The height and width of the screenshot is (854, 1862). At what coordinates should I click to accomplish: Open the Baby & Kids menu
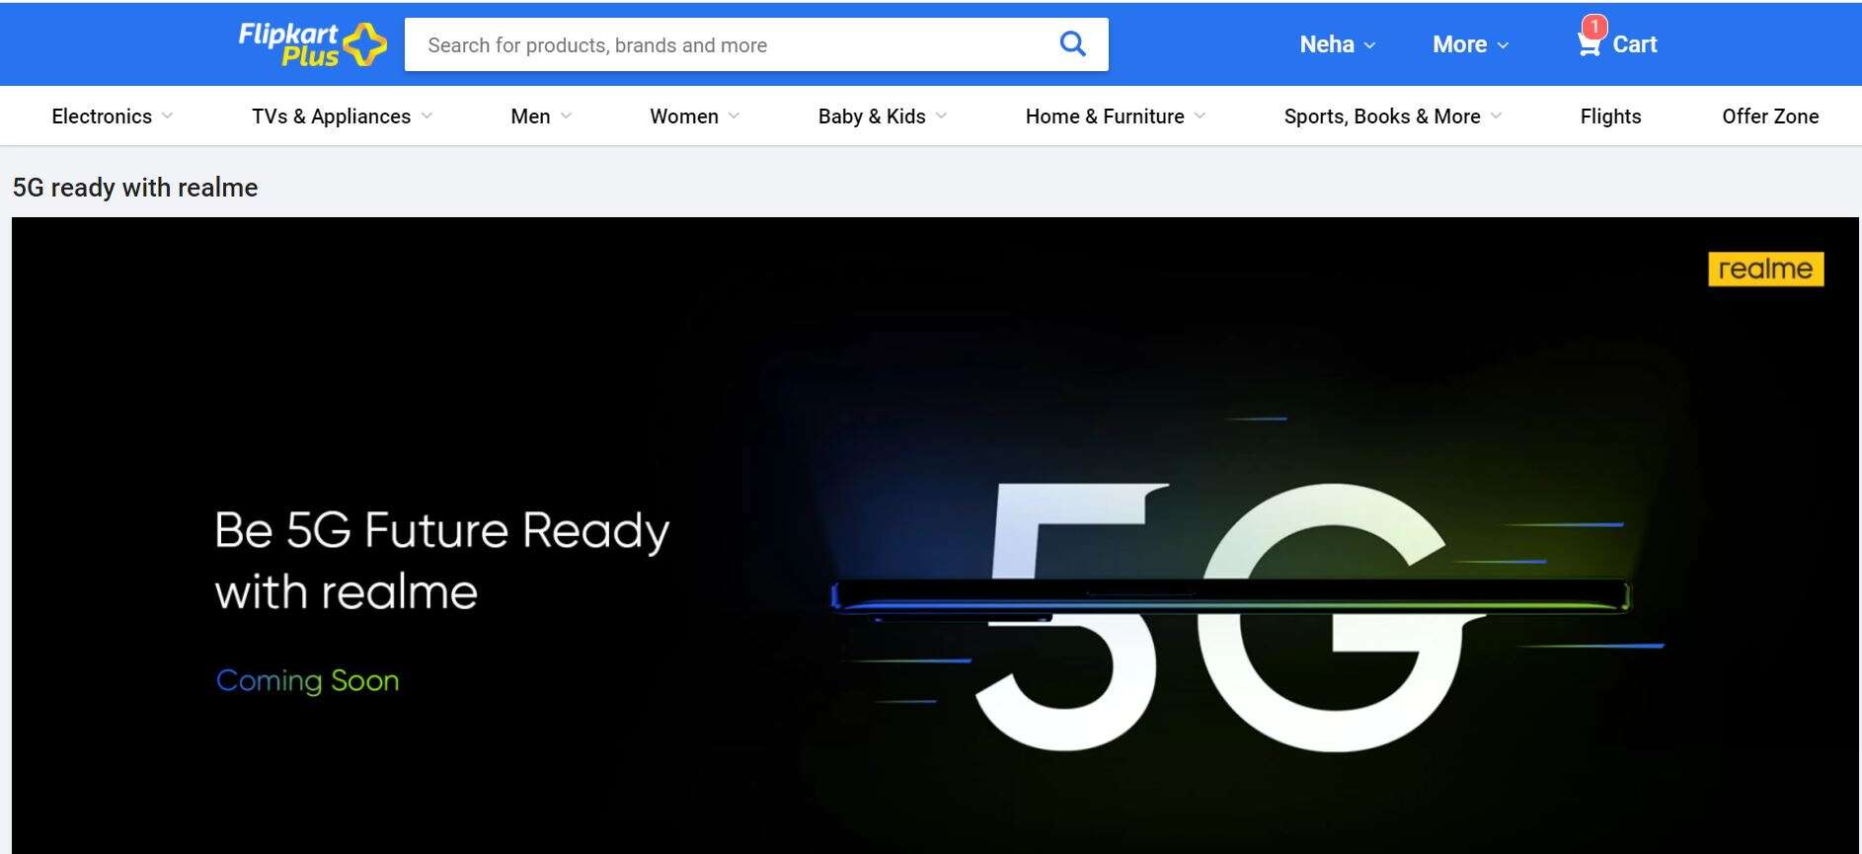872,116
